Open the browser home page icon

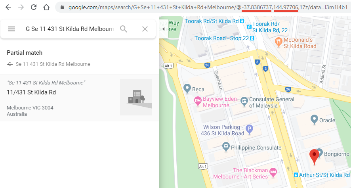tap(46, 7)
